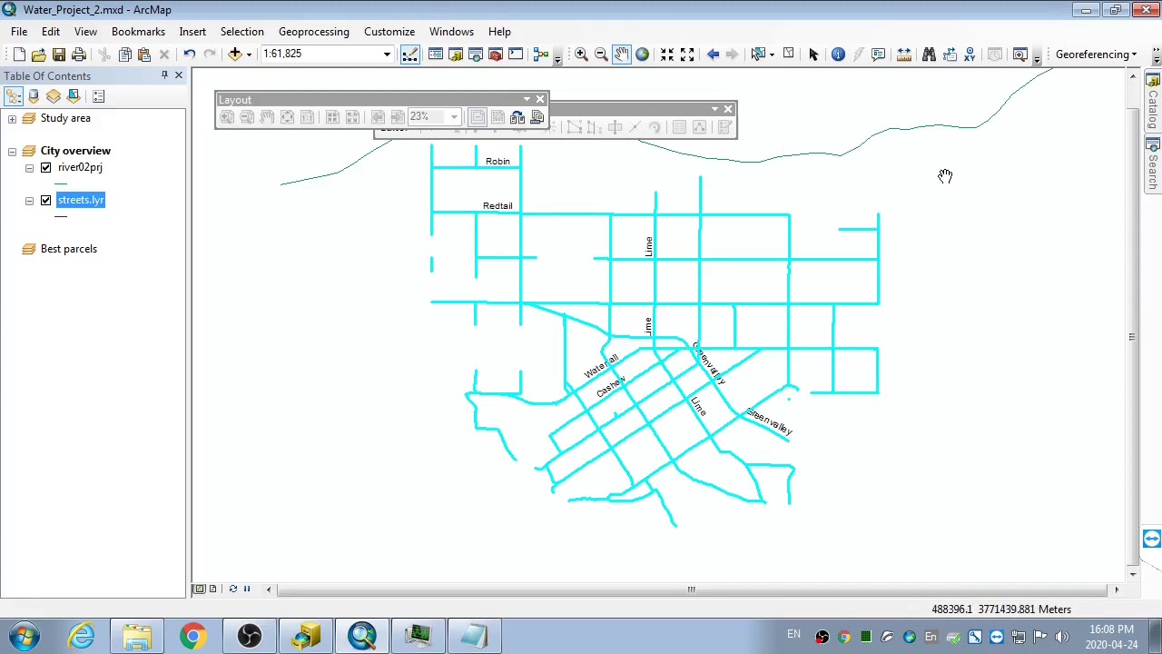Image resolution: width=1162 pixels, height=654 pixels.
Task: Click the Go To XY icon
Action: tap(970, 54)
